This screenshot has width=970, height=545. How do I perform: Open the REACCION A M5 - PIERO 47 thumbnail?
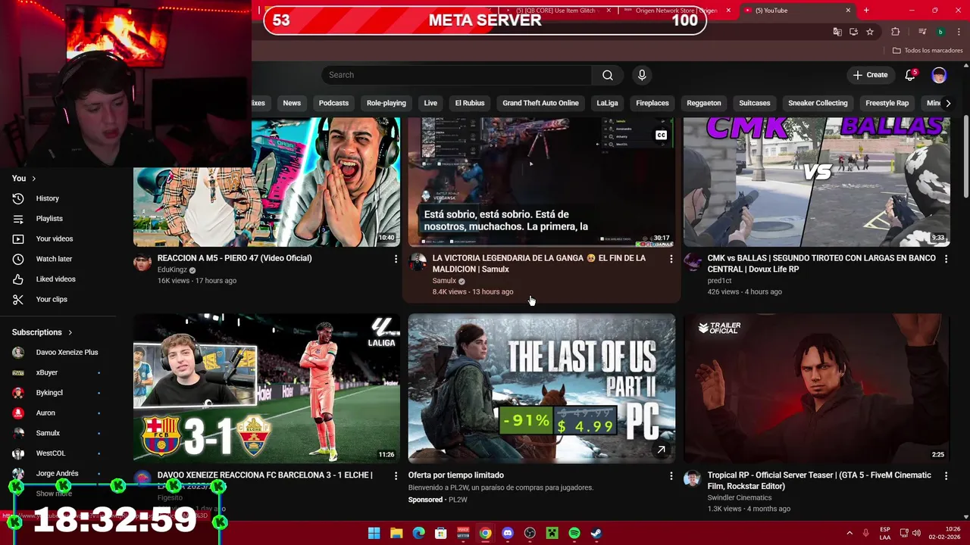coord(267,182)
